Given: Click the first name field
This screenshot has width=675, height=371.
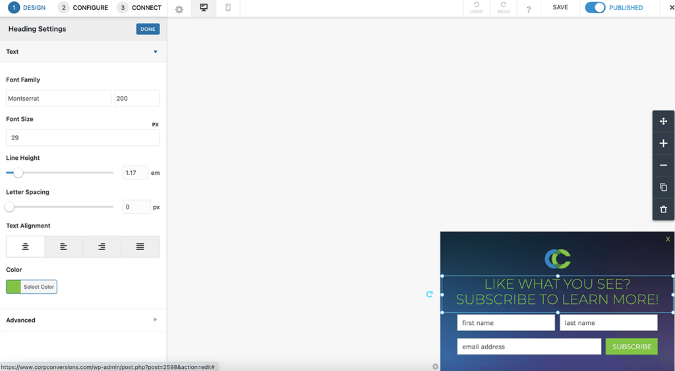Looking at the screenshot, I should tap(506, 323).
